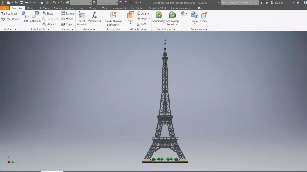
Task: Customize Quick Access Toolbar dropdown arrow
Action: tap(141, 3)
